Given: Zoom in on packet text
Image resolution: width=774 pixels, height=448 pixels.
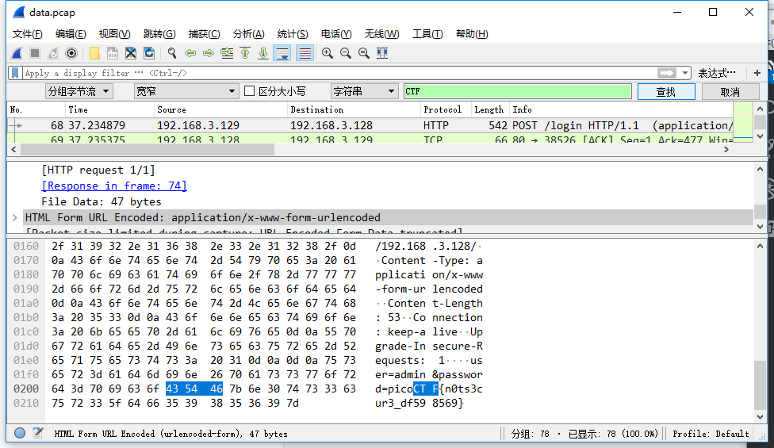Looking at the screenshot, I should pyautogui.click(x=327, y=53).
